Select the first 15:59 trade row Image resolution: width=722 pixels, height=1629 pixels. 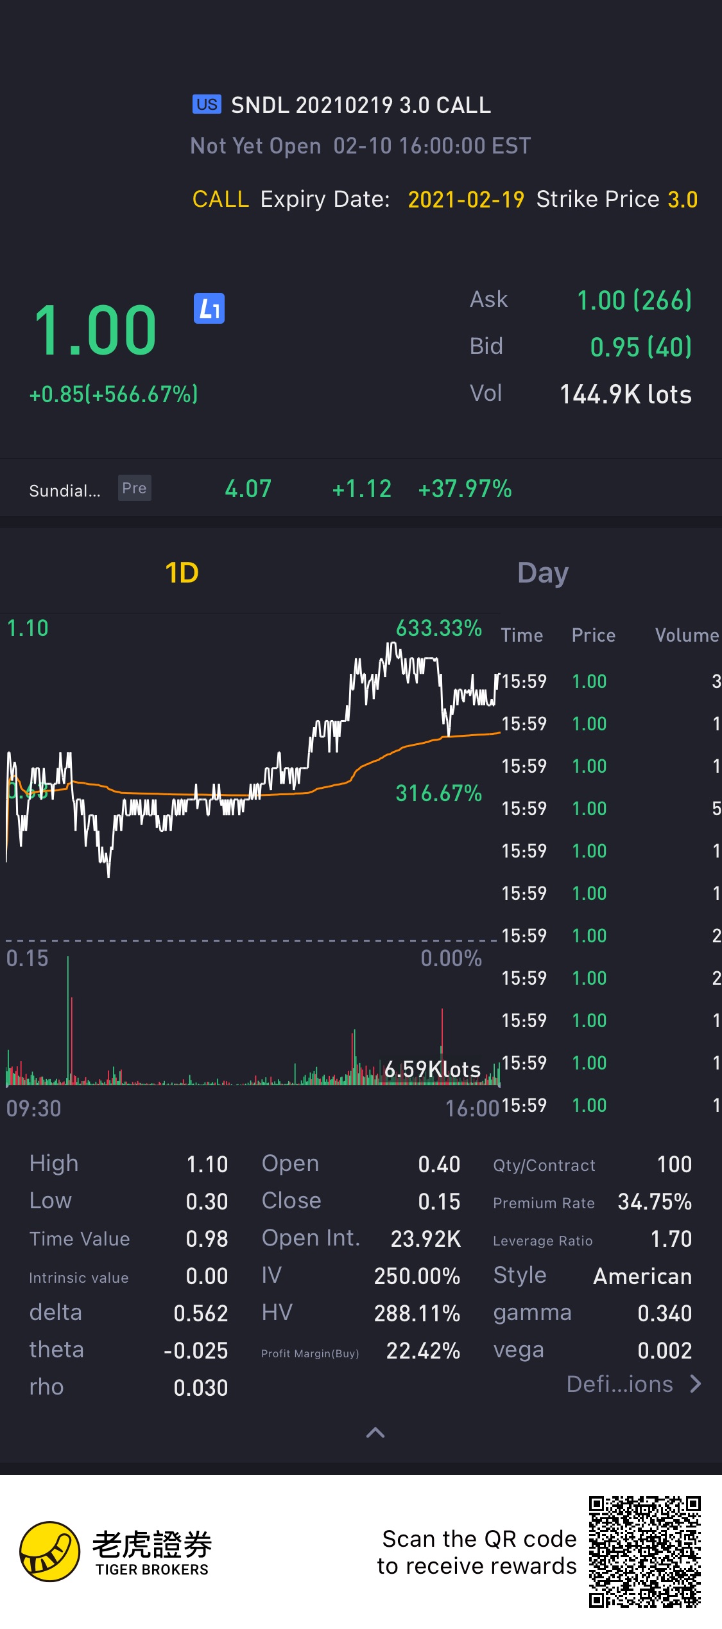(x=610, y=682)
